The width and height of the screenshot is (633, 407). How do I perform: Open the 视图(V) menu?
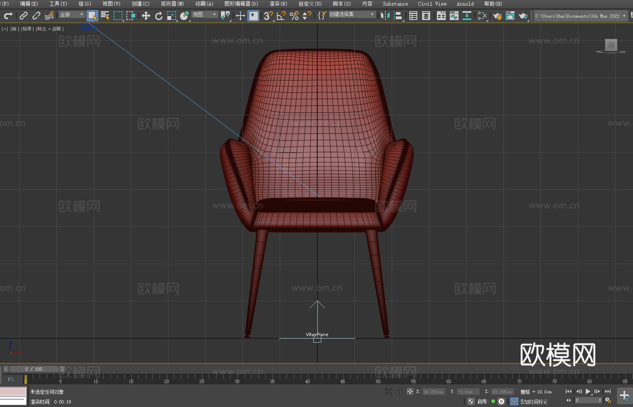(111, 4)
